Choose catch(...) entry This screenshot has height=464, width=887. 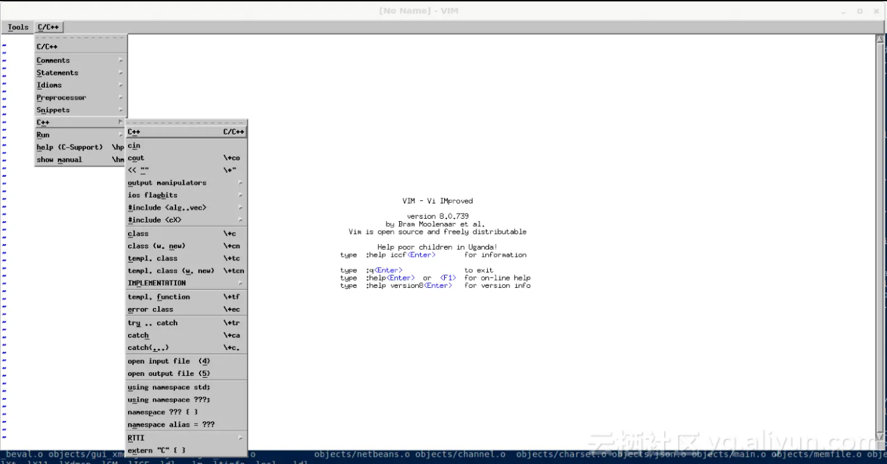(187, 348)
